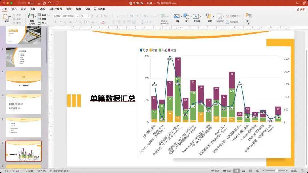Toggle subscript formatting
The image size is (308, 173).
pos(81,22)
